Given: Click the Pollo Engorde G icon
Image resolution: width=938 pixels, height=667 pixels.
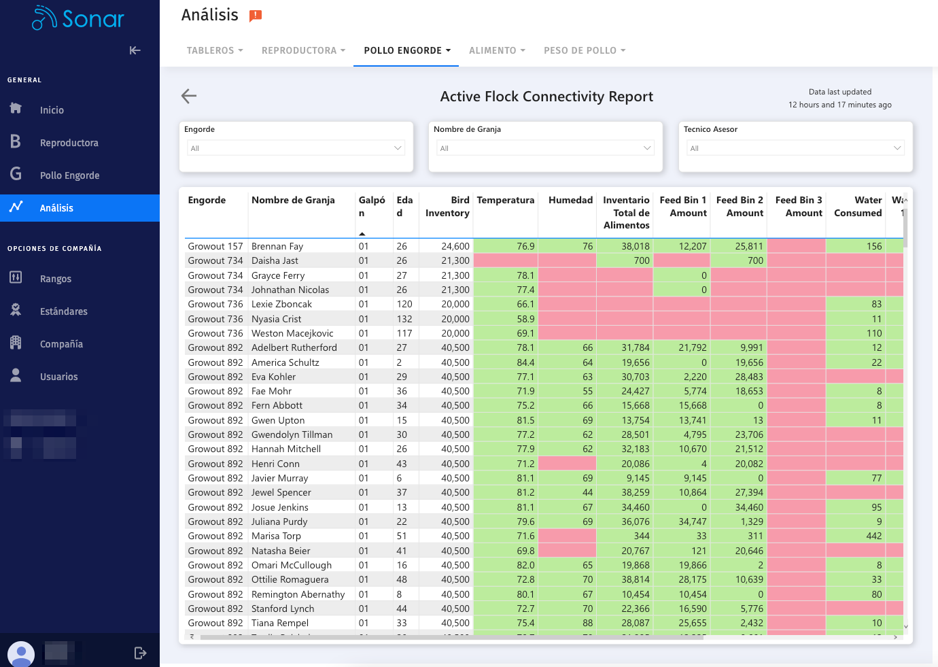Looking at the screenshot, I should 16,174.
